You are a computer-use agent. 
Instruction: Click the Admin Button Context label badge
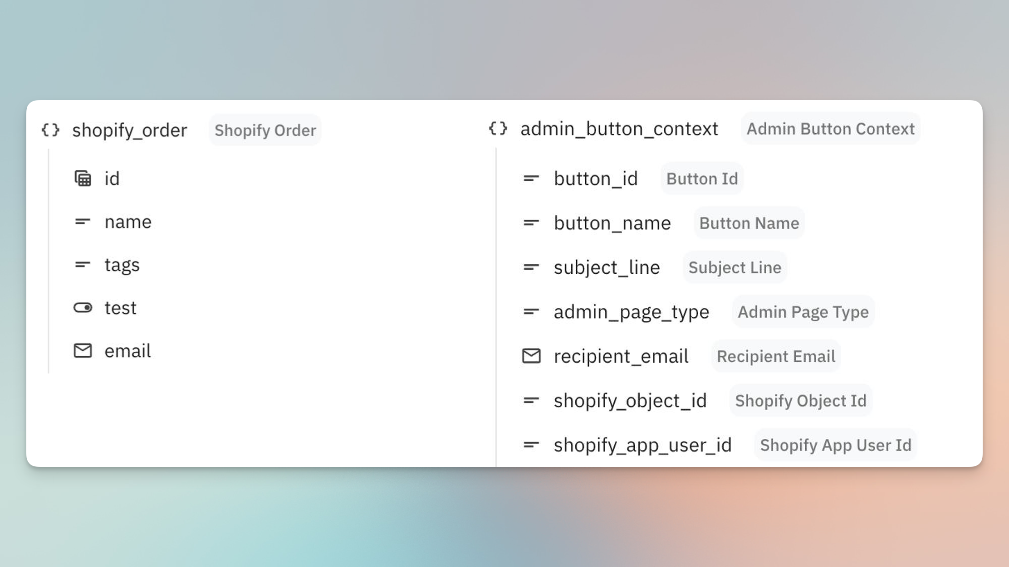[x=830, y=129]
